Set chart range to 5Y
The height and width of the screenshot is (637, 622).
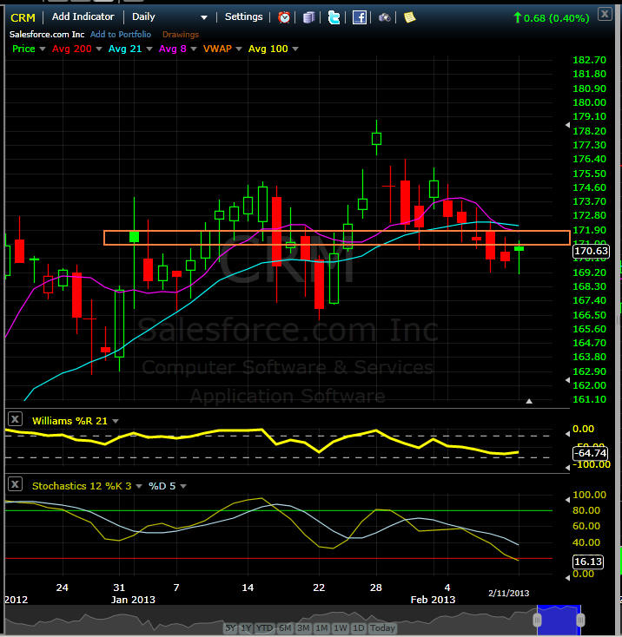tap(230, 627)
